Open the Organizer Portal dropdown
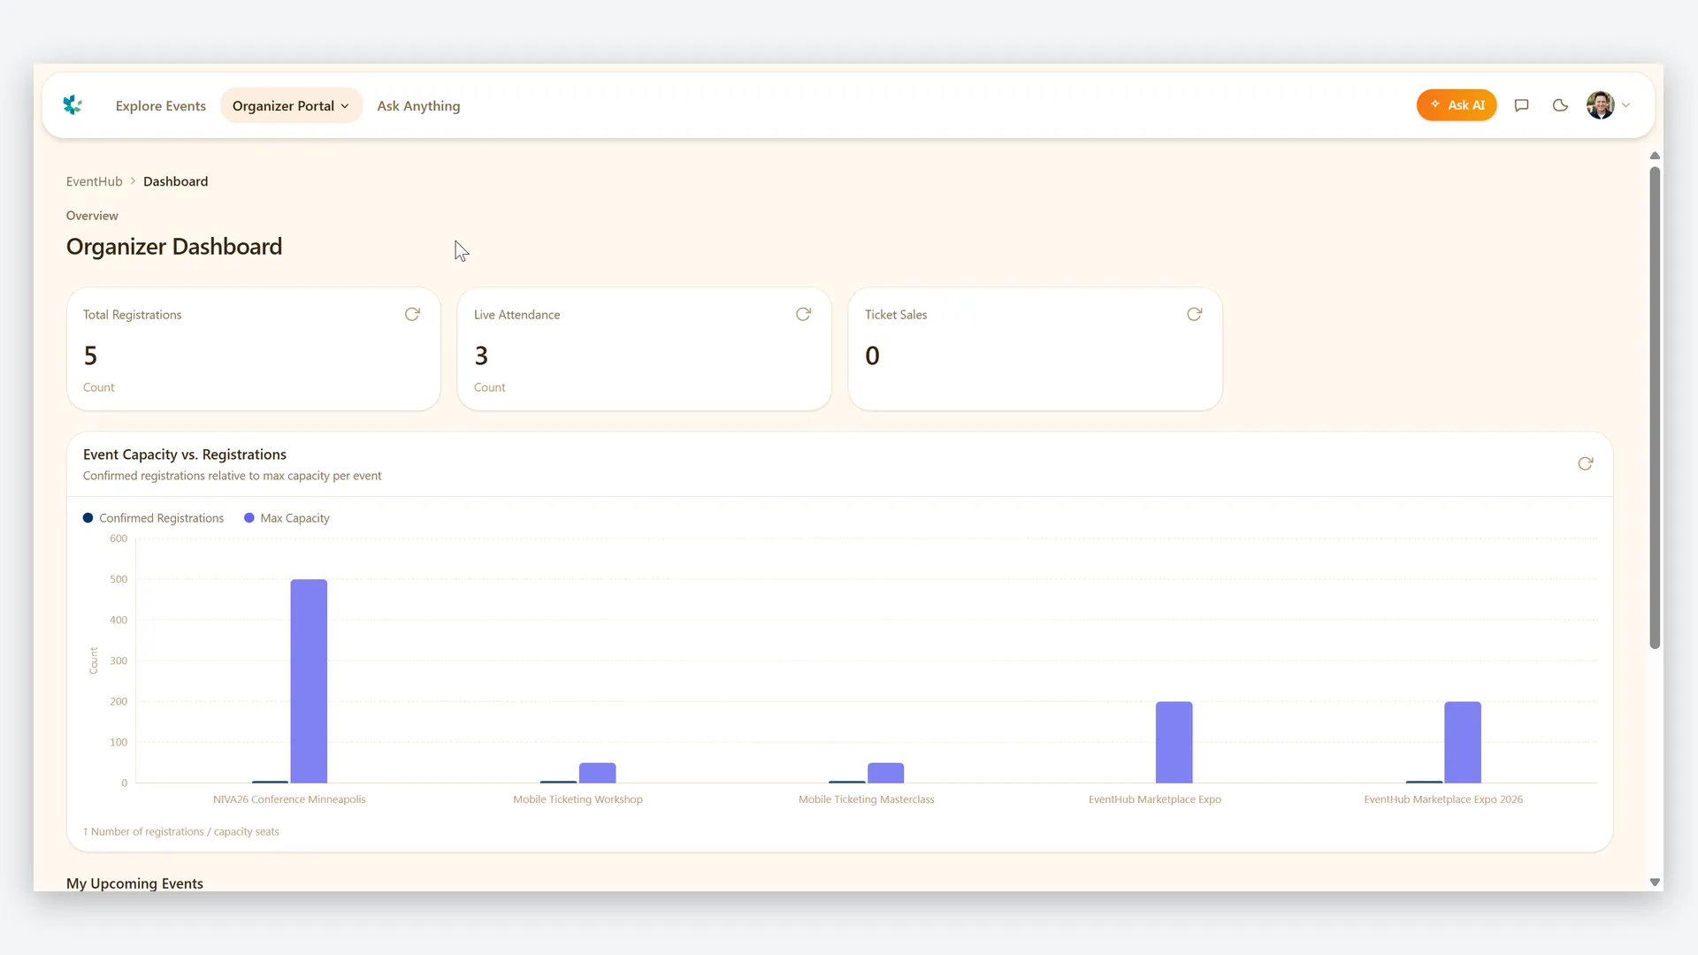This screenshot has height=955, width=1698. (291, 105)
